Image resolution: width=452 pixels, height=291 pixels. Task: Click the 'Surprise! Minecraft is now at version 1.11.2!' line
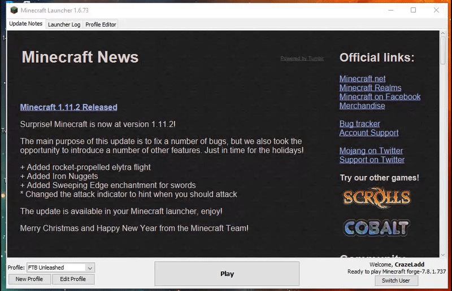98,124
